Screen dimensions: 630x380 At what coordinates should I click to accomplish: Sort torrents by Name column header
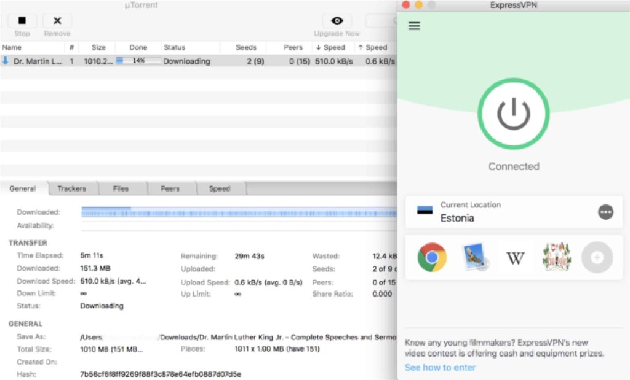31,47
